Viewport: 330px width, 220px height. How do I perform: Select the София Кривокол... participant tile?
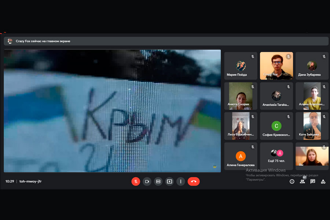(276, 126)
